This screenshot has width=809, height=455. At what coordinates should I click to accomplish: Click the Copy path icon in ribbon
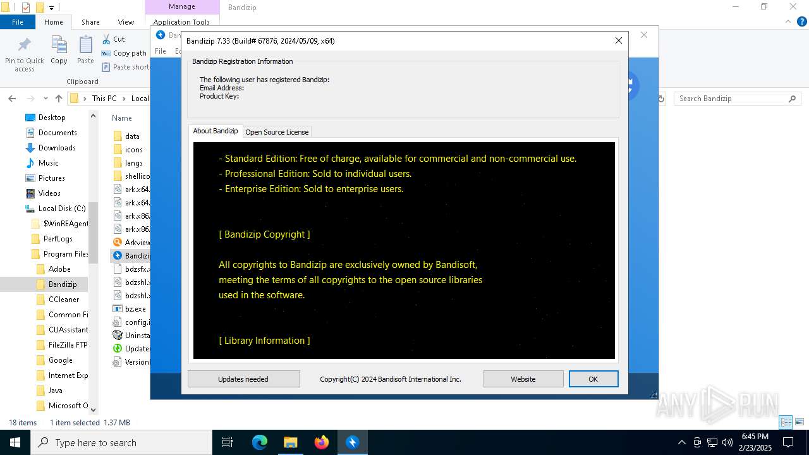(106, 54)
